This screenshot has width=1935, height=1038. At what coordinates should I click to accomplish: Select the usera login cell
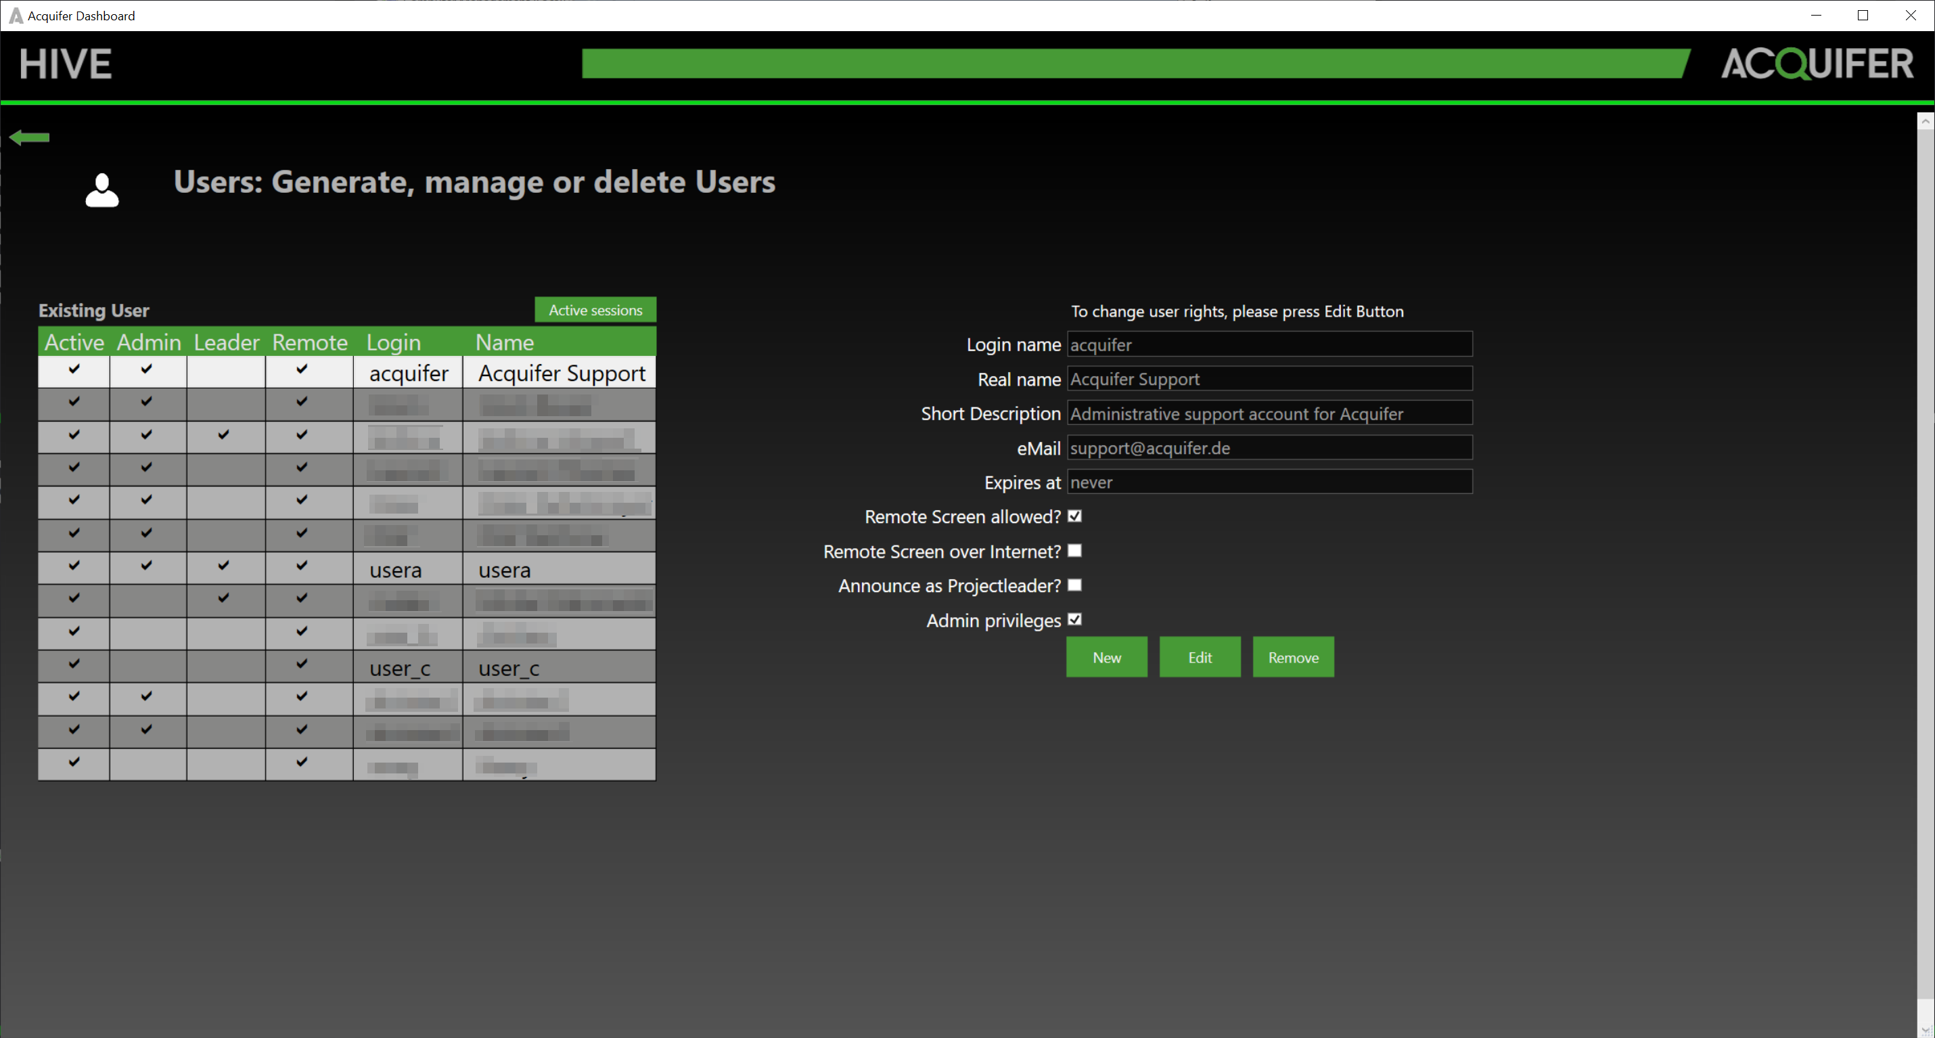click(x=408, y=569)
